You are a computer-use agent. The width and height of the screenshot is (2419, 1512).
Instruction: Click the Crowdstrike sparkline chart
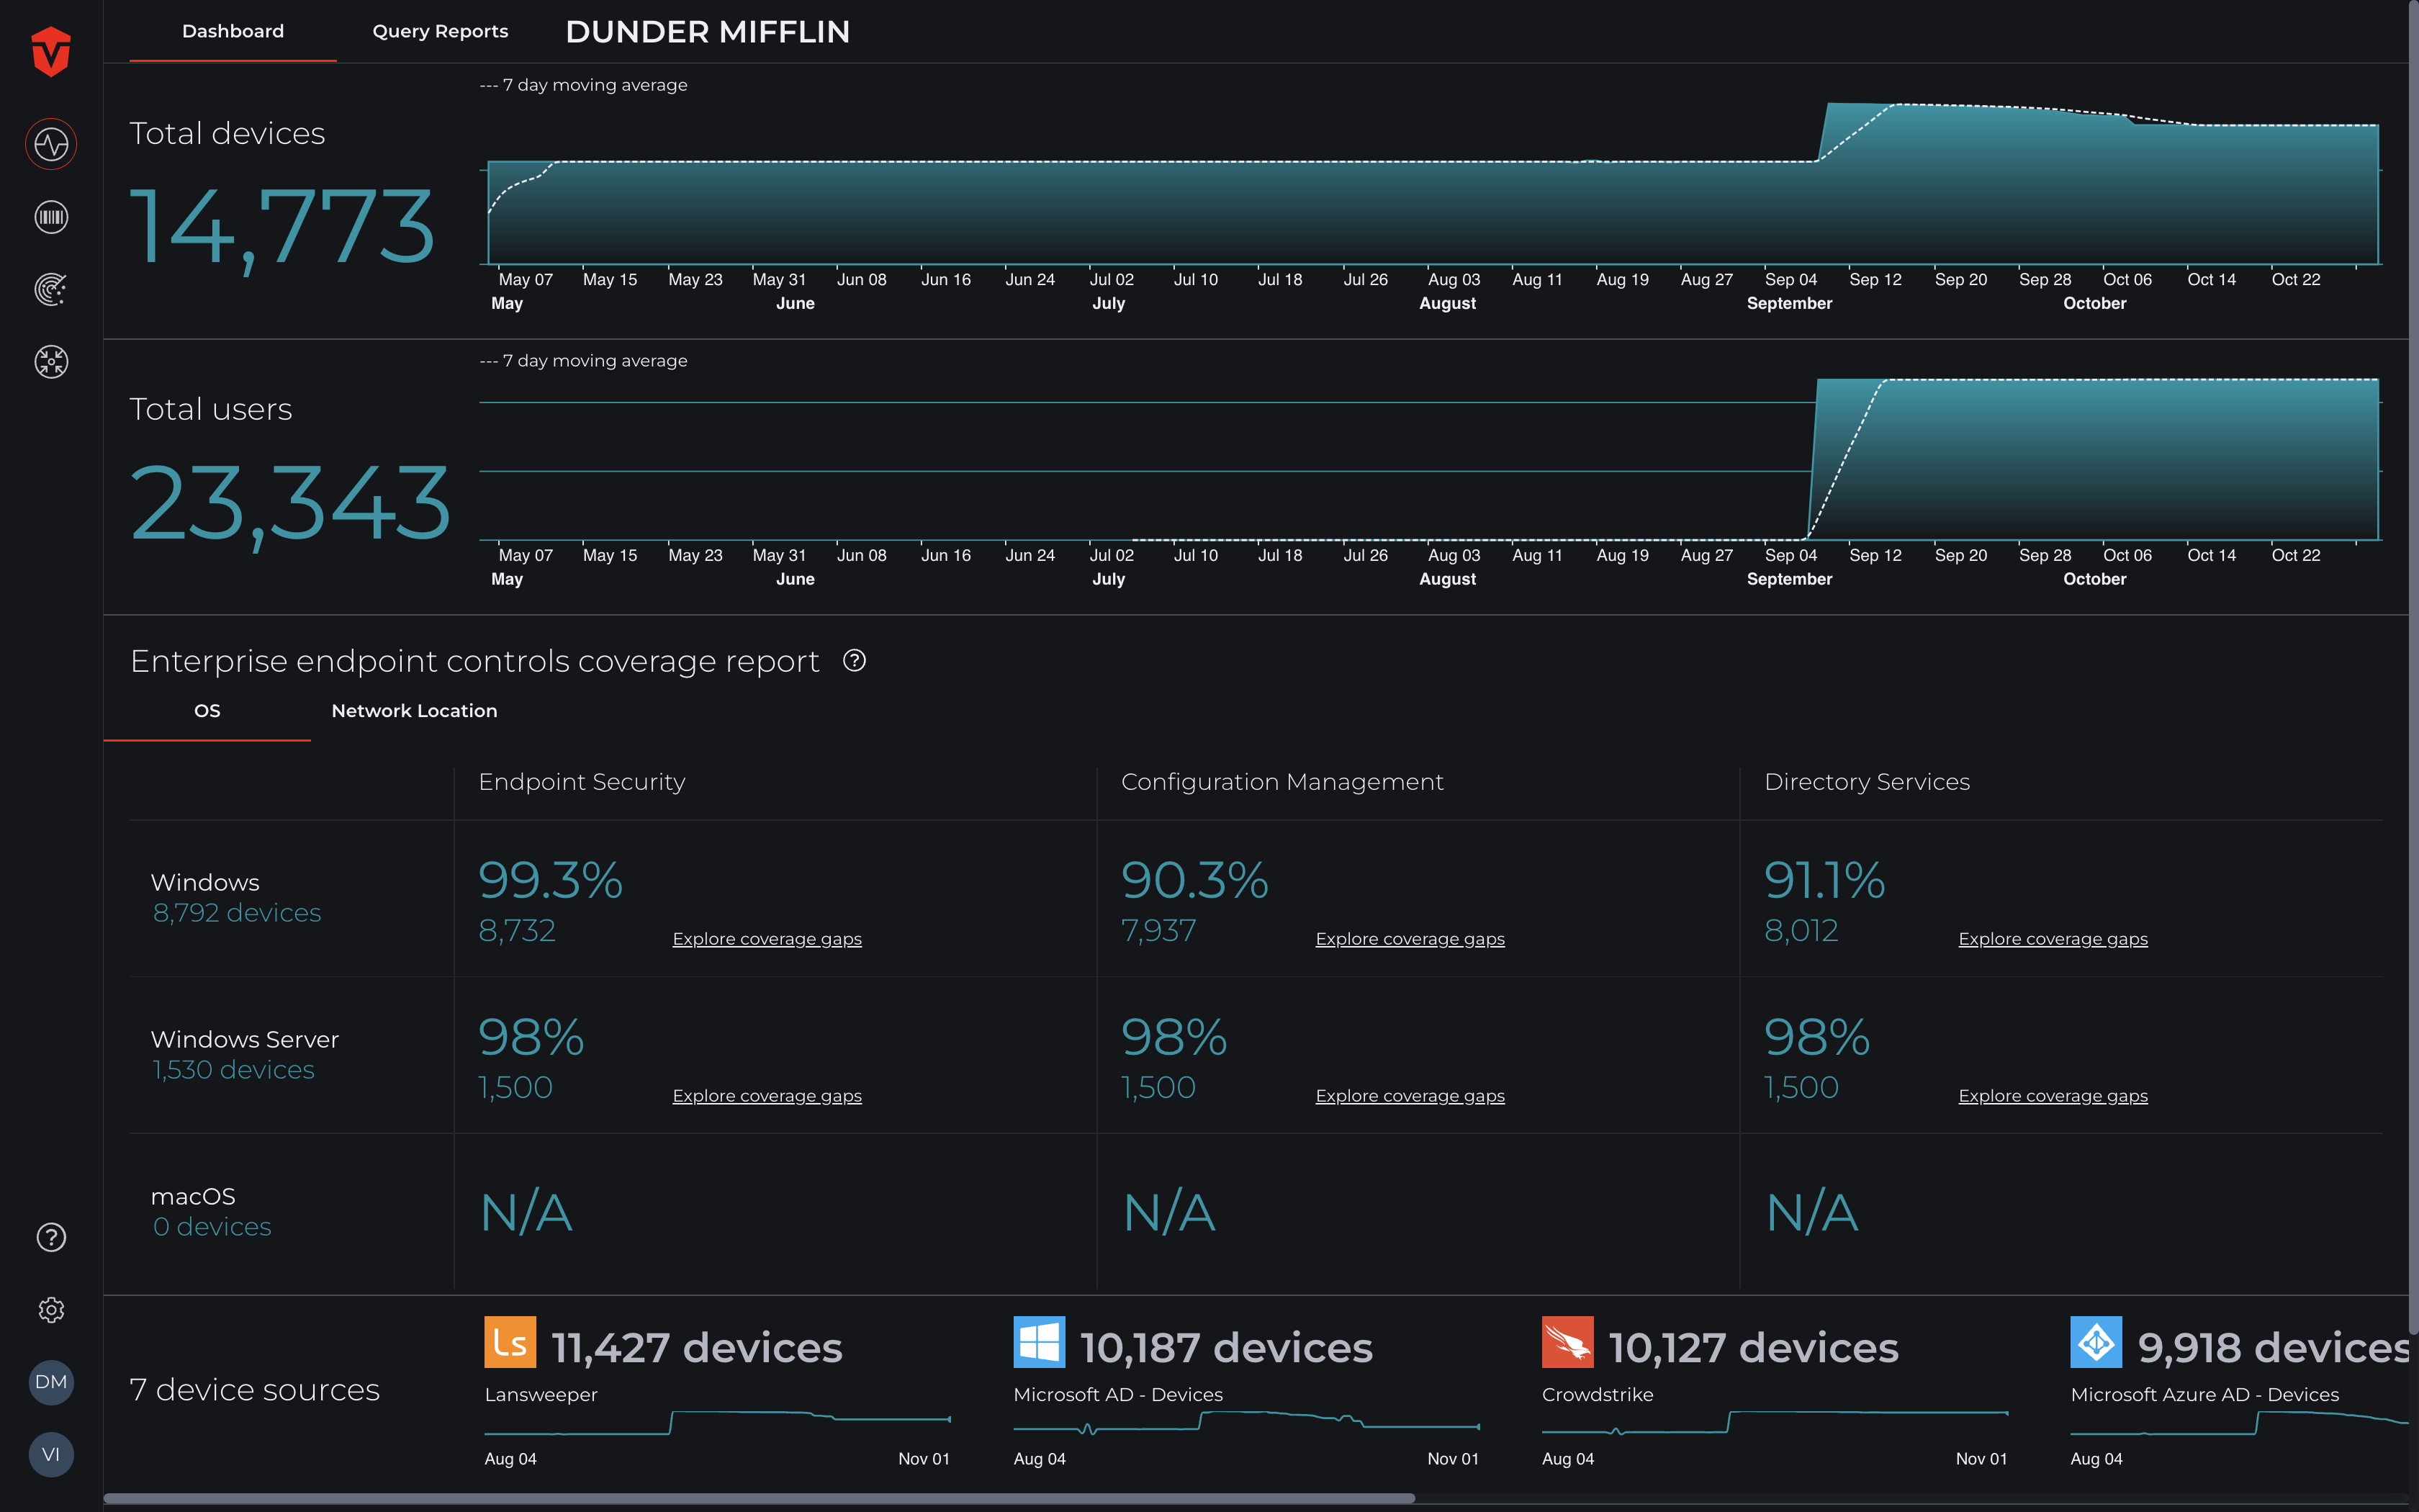coord(1774,1422)
